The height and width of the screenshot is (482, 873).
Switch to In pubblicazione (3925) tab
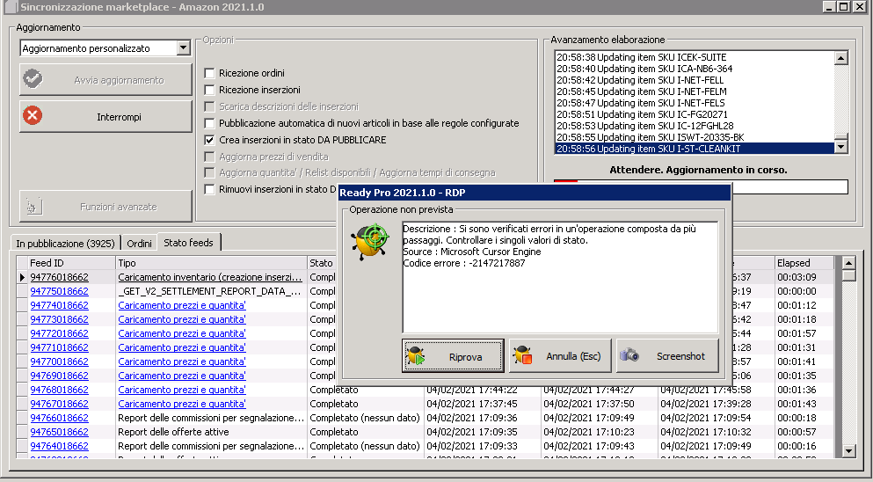point(65,244)
